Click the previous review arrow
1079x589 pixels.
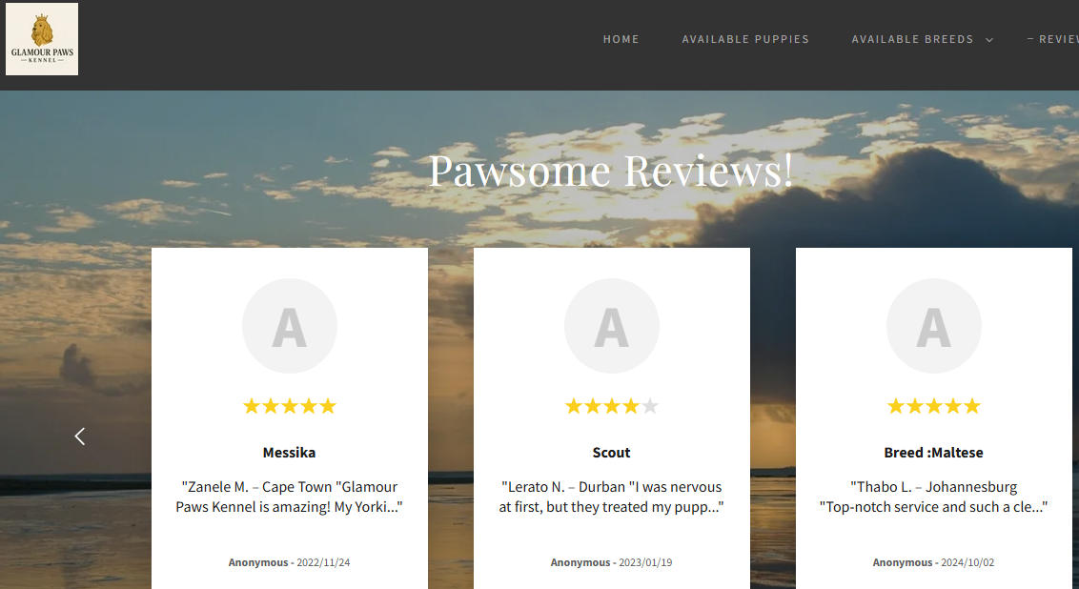coord(80,437)
